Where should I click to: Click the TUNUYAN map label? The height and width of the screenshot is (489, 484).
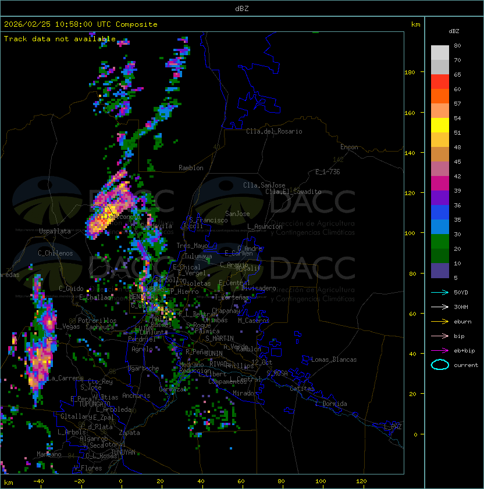(x=123, y=452)
